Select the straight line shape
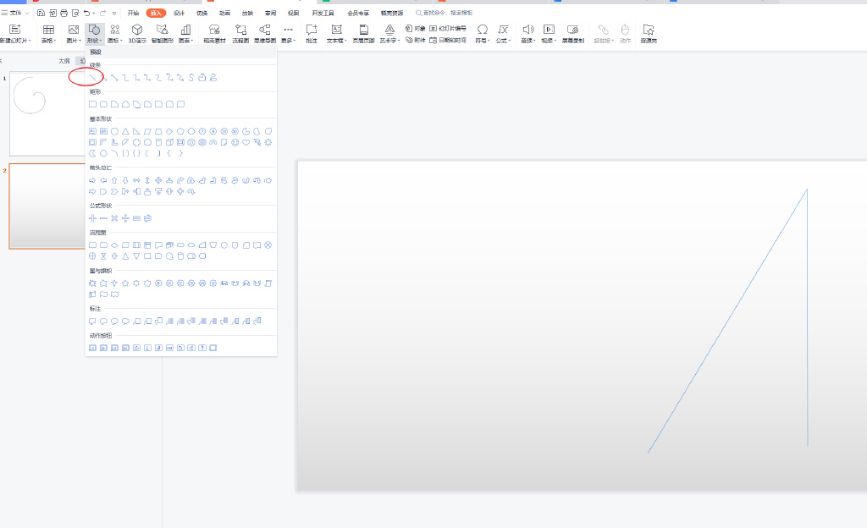The width and height of the screenshot is (867, 528). coord(92,77)
